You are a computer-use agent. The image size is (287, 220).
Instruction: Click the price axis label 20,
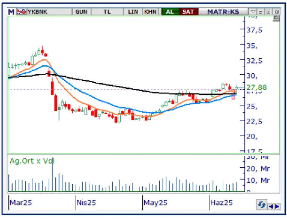click(252, 137)
